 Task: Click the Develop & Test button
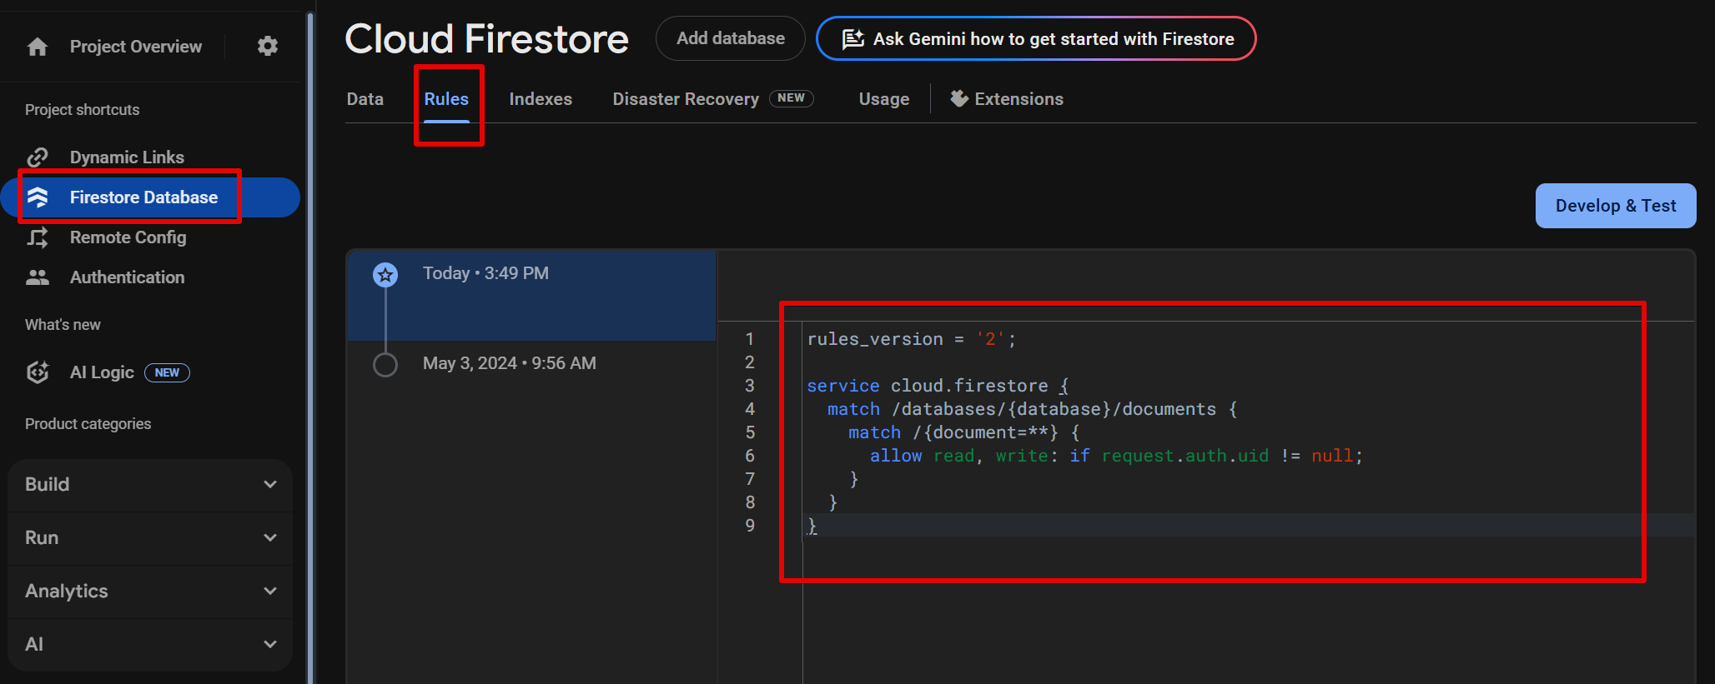click(x=1616, y=206)
